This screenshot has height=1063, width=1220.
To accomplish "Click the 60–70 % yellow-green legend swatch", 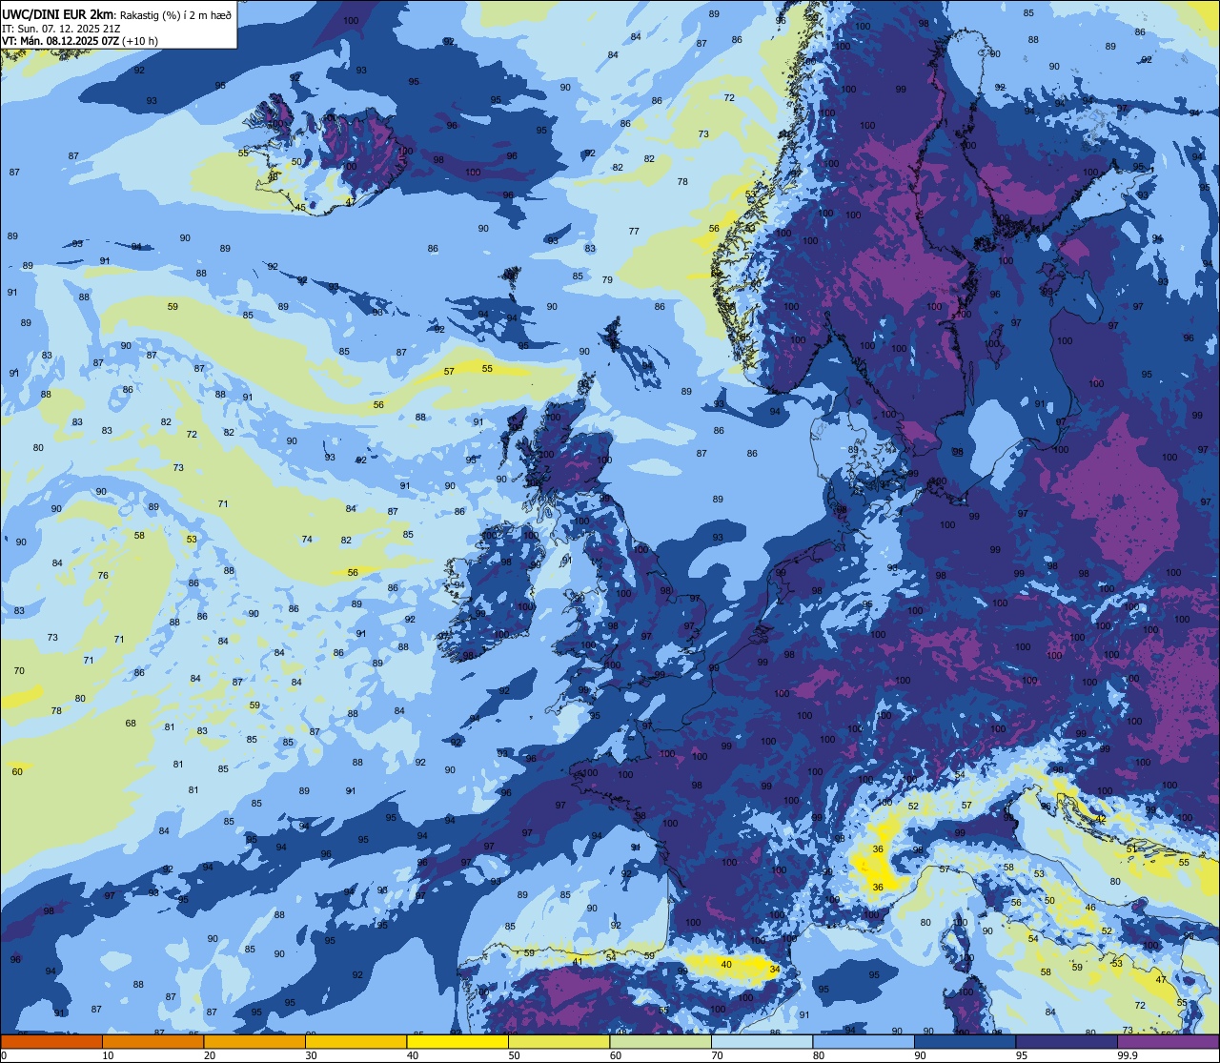I will [661, 1041].
